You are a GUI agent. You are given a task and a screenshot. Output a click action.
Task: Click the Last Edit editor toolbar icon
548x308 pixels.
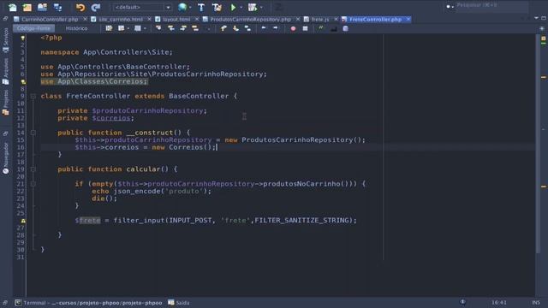(x=109, y=28)
